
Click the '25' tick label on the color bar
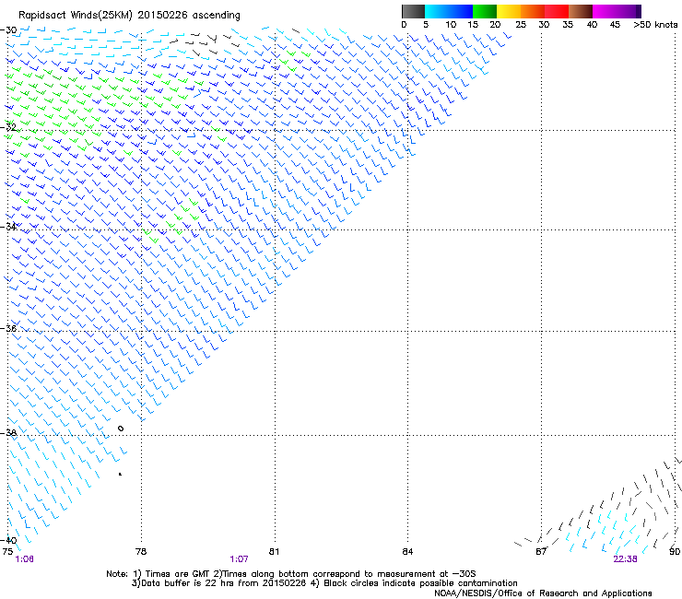click(x=521, y=25)
